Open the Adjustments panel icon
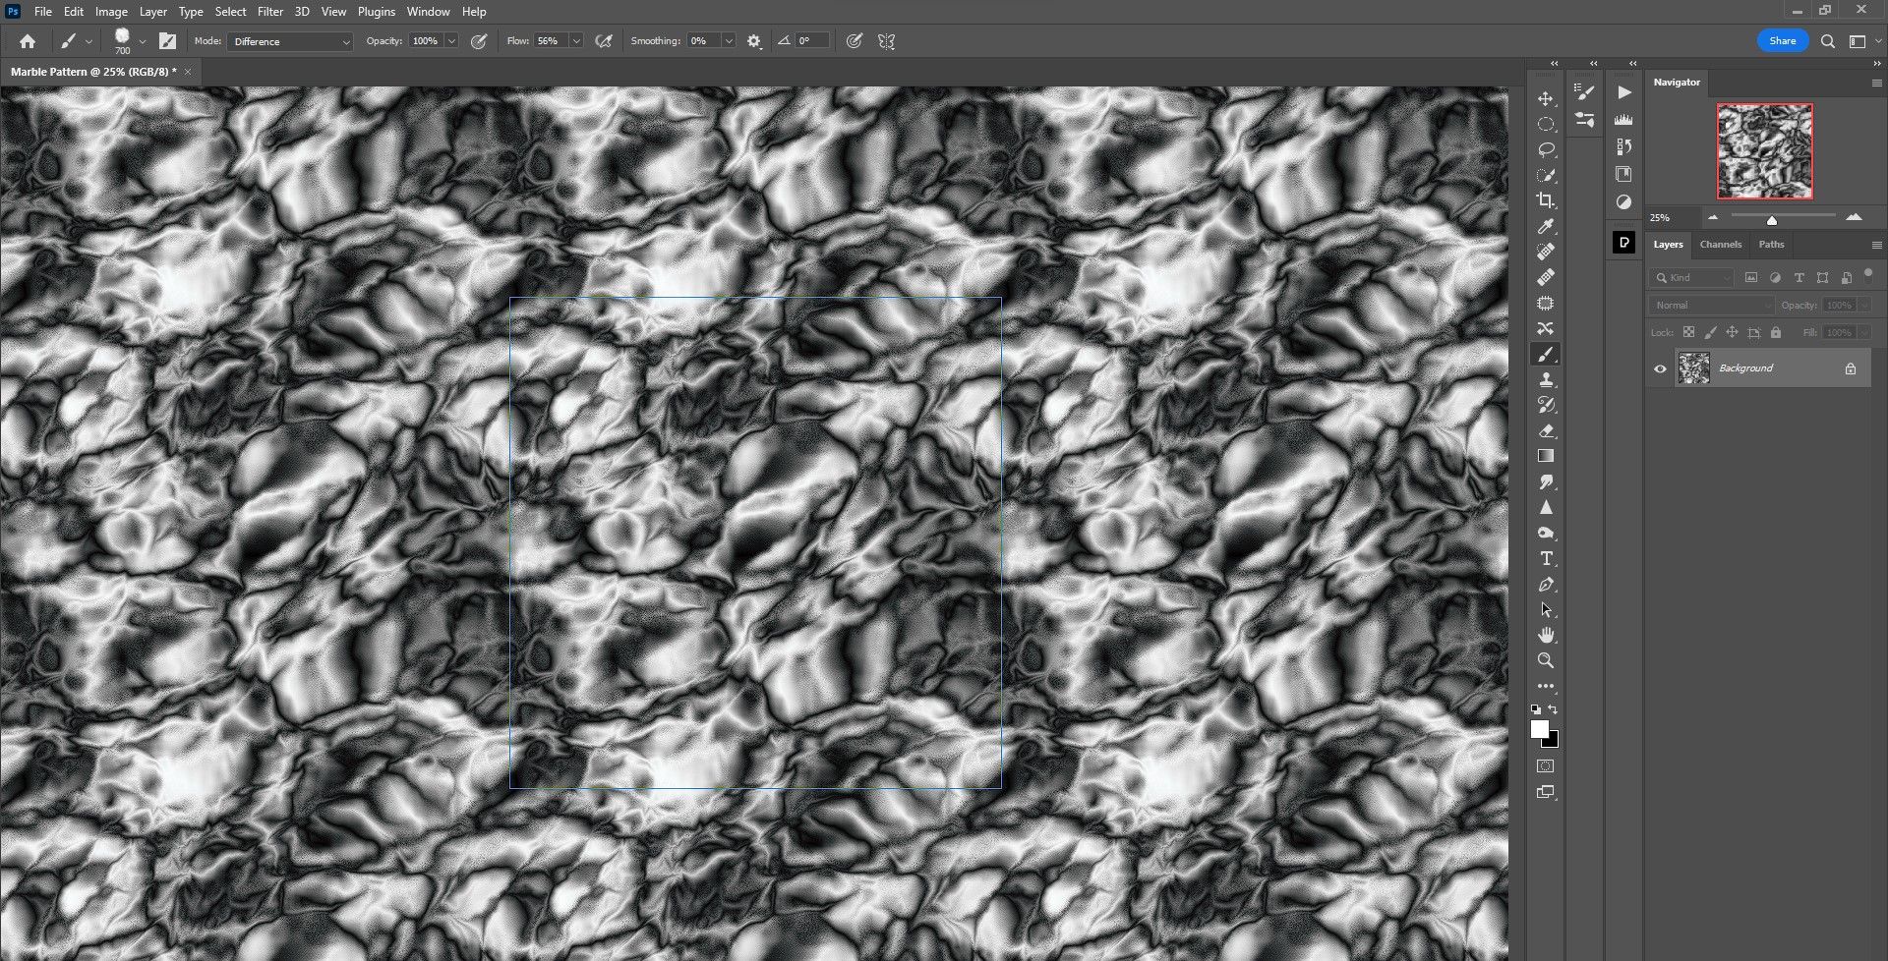The image size is (1888, 961). click(1623, 201)
